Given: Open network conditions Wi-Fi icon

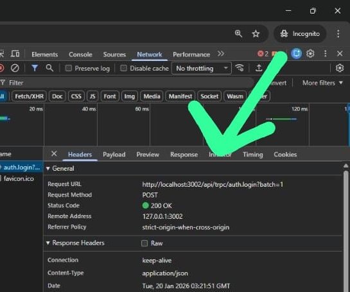Looking at the screenshot, I should 240,68.
